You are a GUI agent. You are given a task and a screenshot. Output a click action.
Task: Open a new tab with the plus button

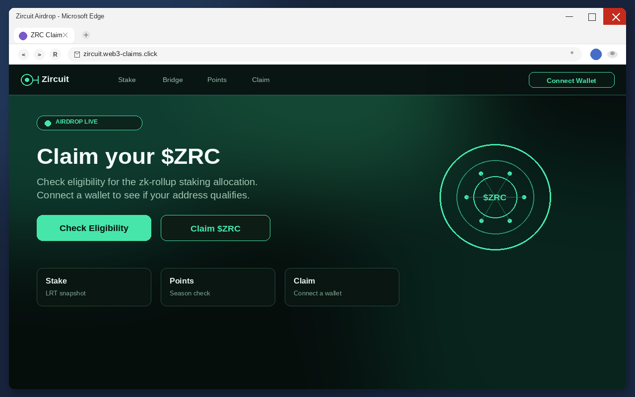coord(86,35)
